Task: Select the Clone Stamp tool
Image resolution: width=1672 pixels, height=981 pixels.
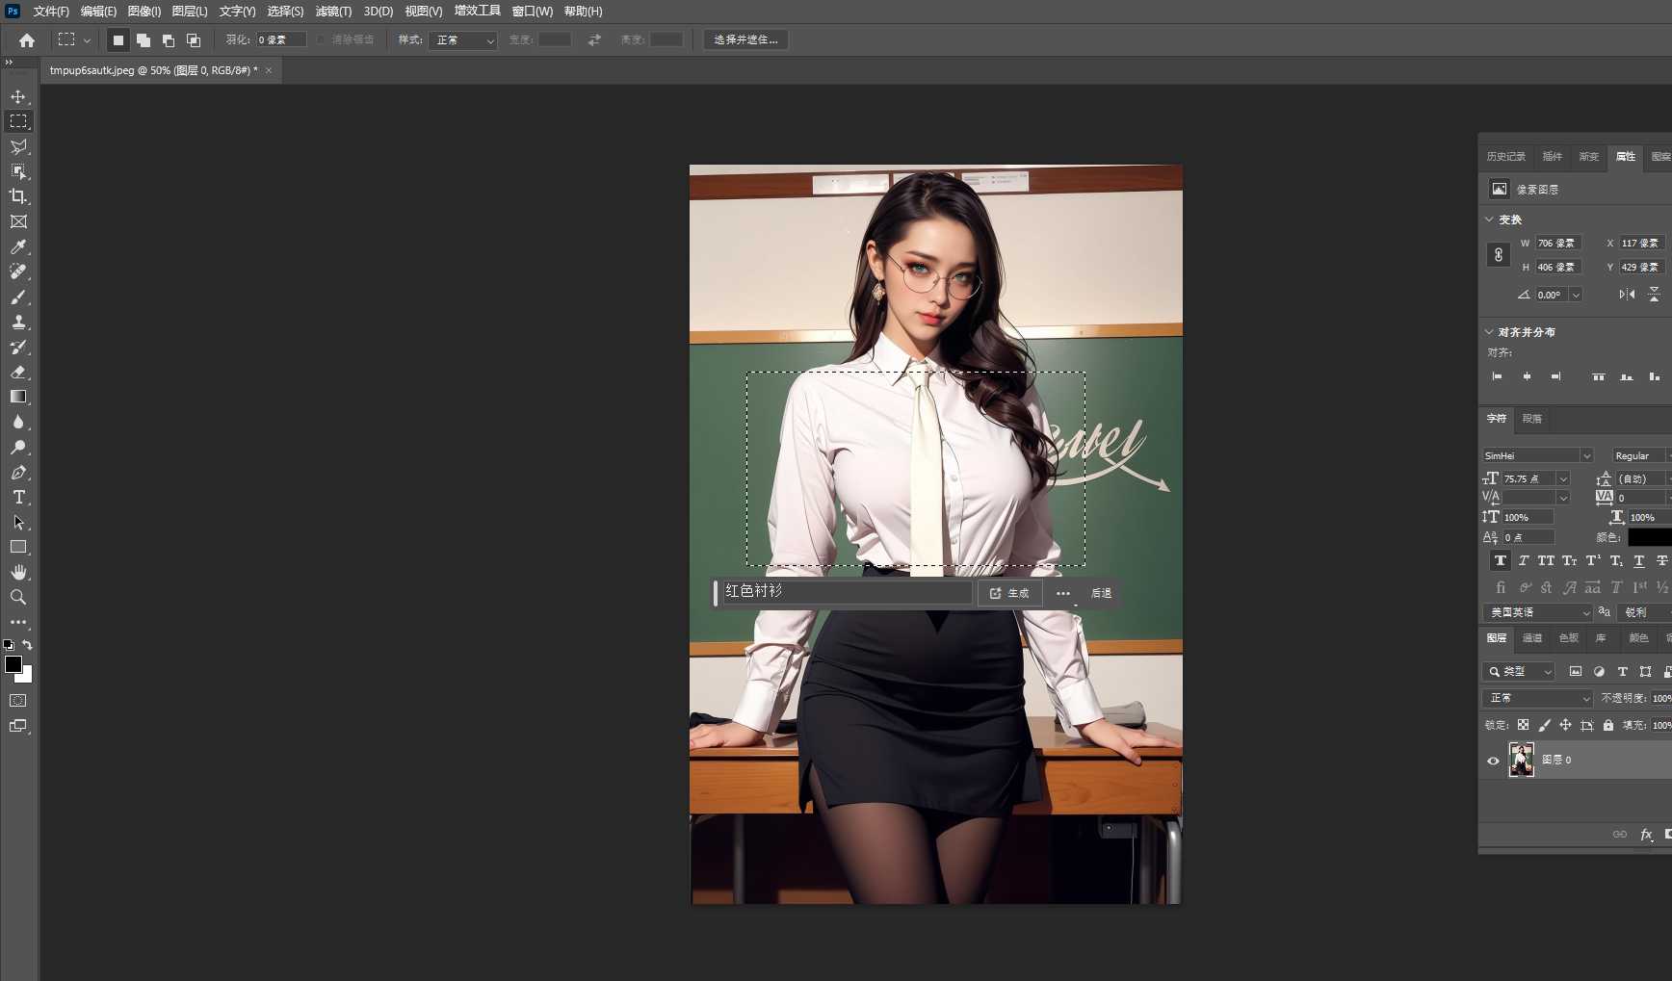Action: [x=18, y=323]
